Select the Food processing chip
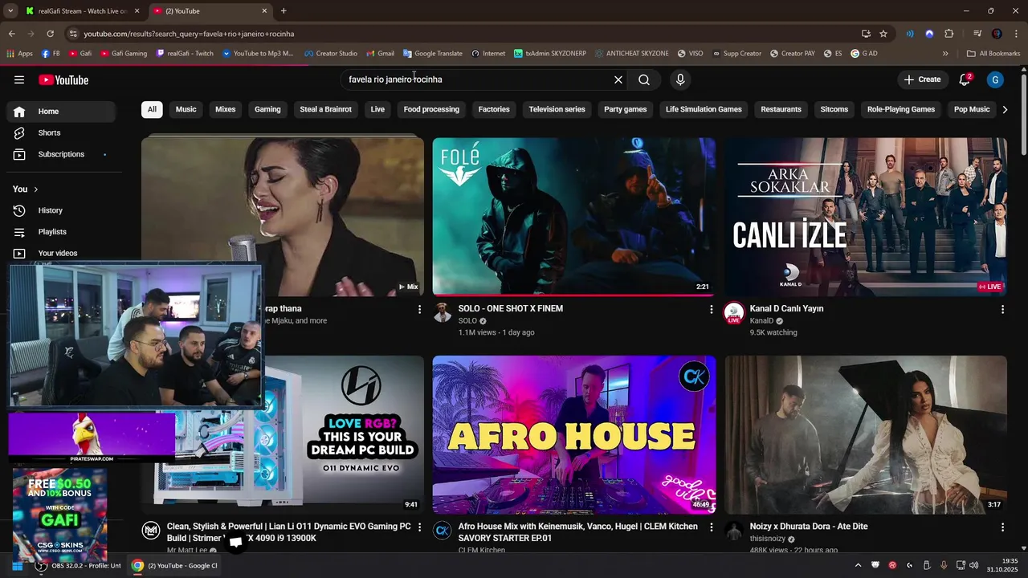The height and width of the screenshot is (578, 1028). click(x=431, y=109)
